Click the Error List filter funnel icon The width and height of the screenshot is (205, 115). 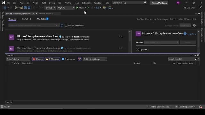pos(79,59)
